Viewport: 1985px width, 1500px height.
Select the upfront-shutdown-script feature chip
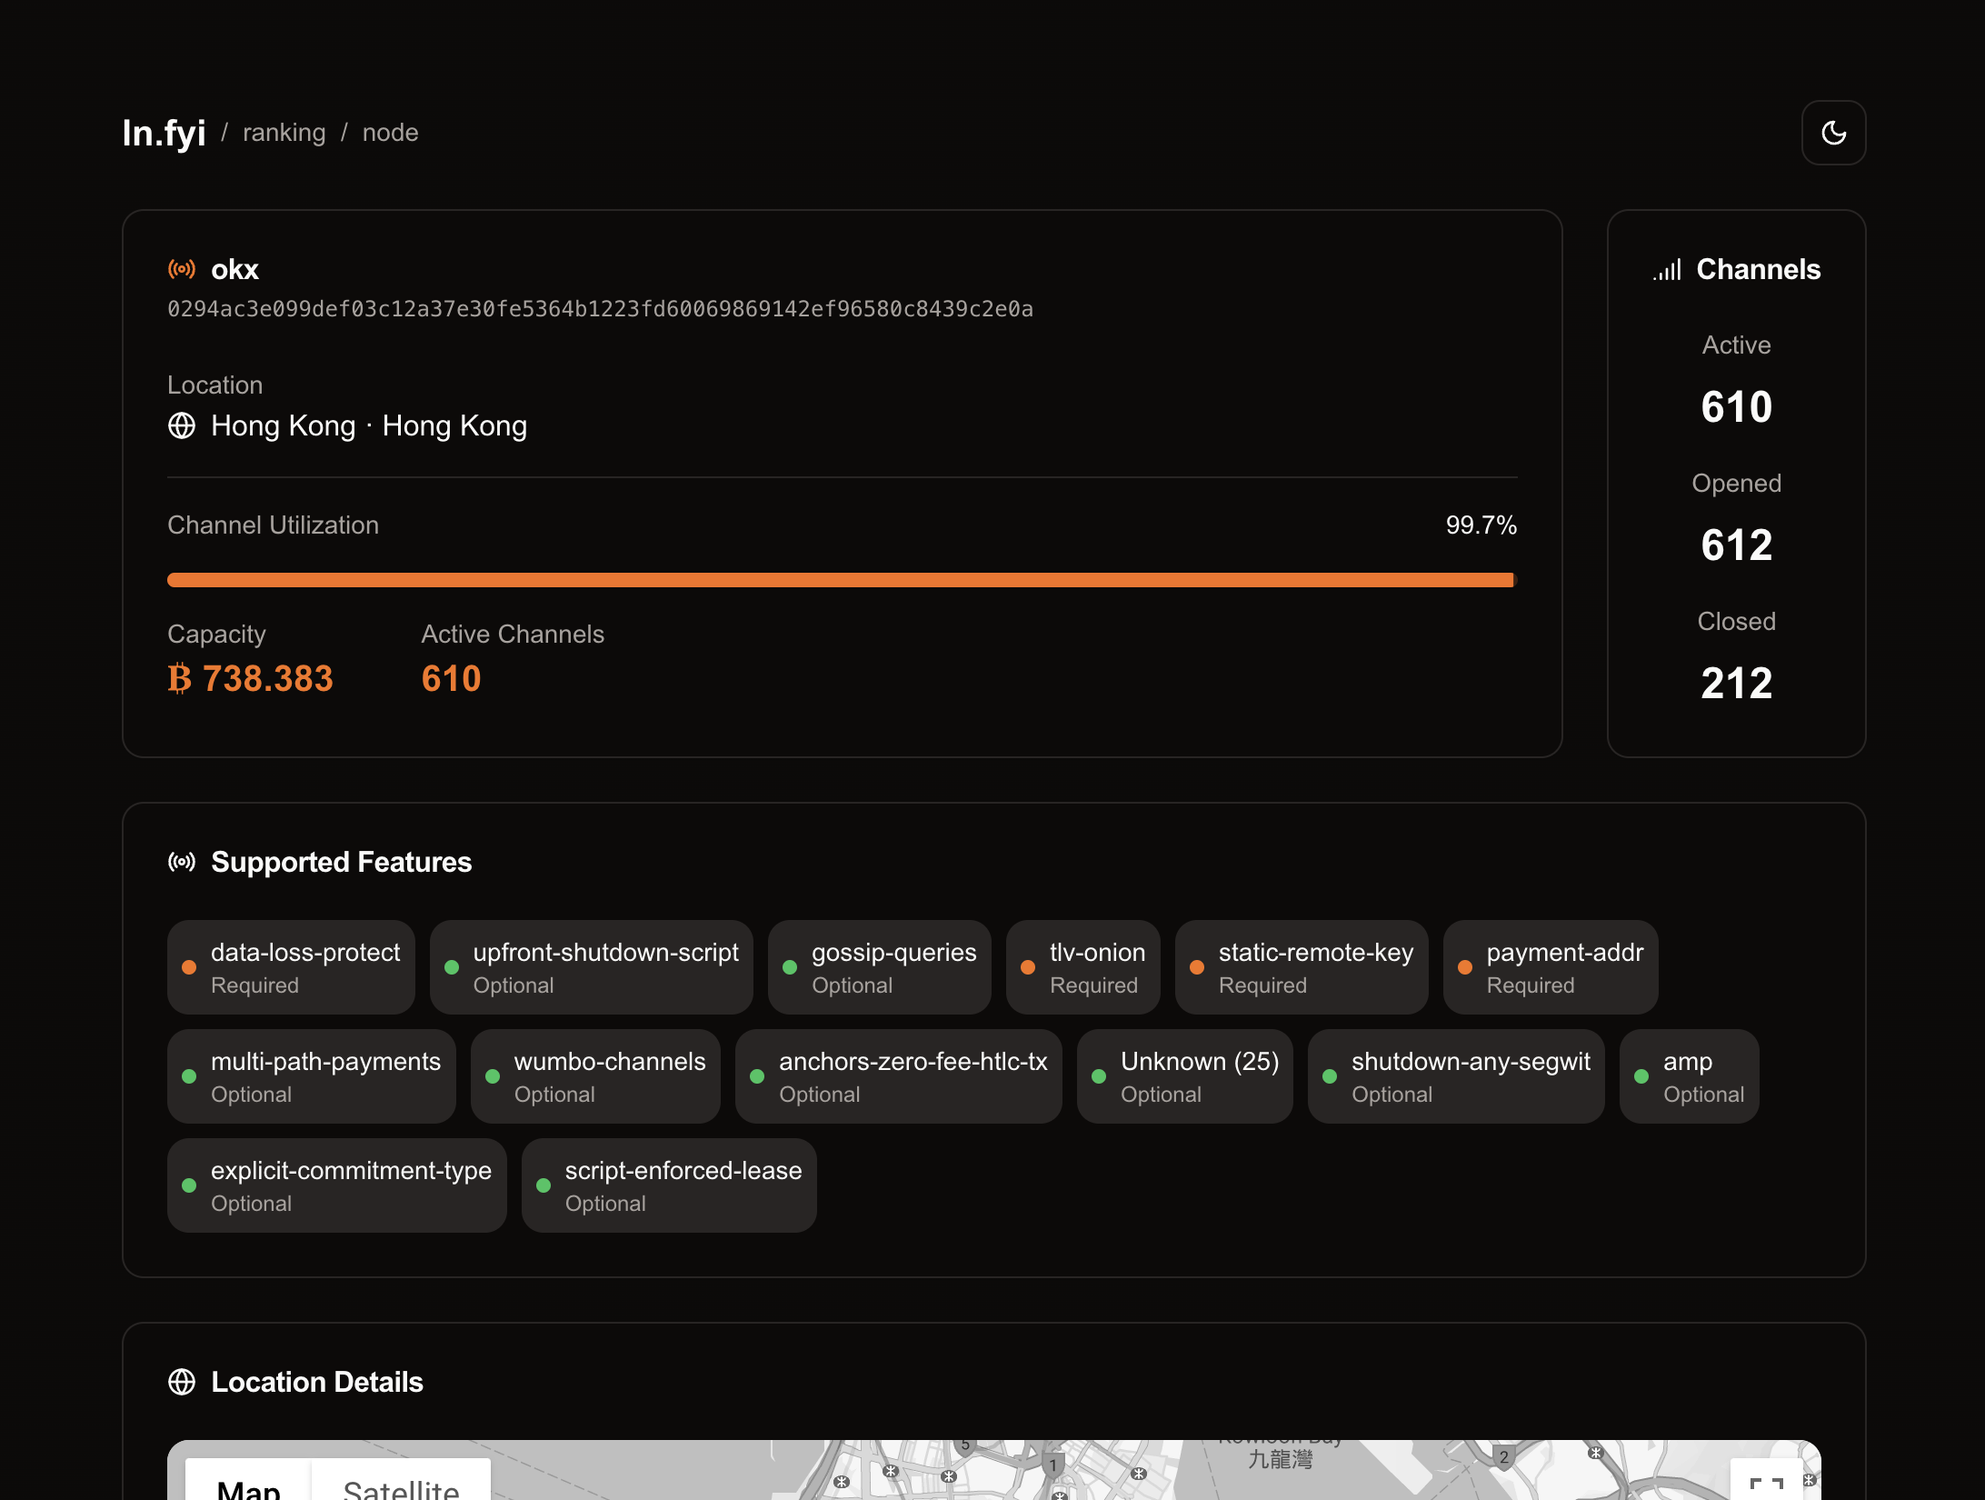592,967
